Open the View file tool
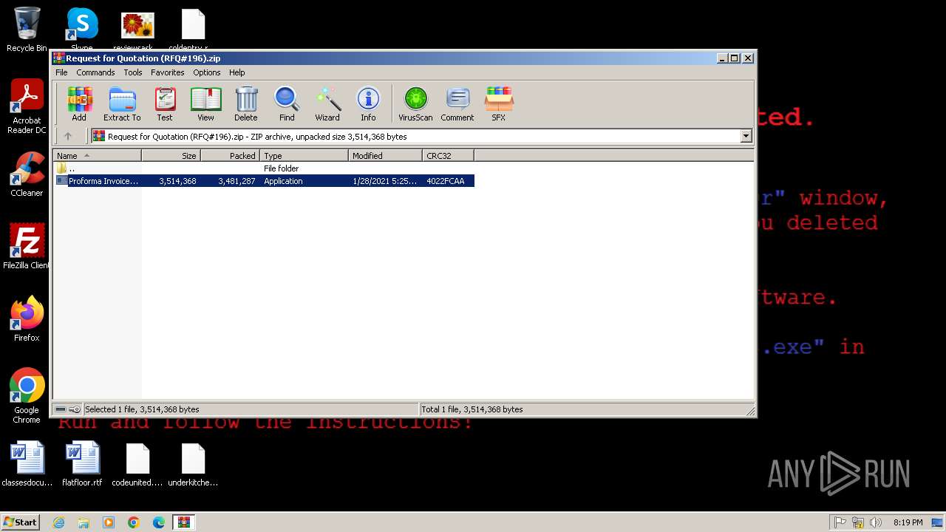 coord(205,103)
